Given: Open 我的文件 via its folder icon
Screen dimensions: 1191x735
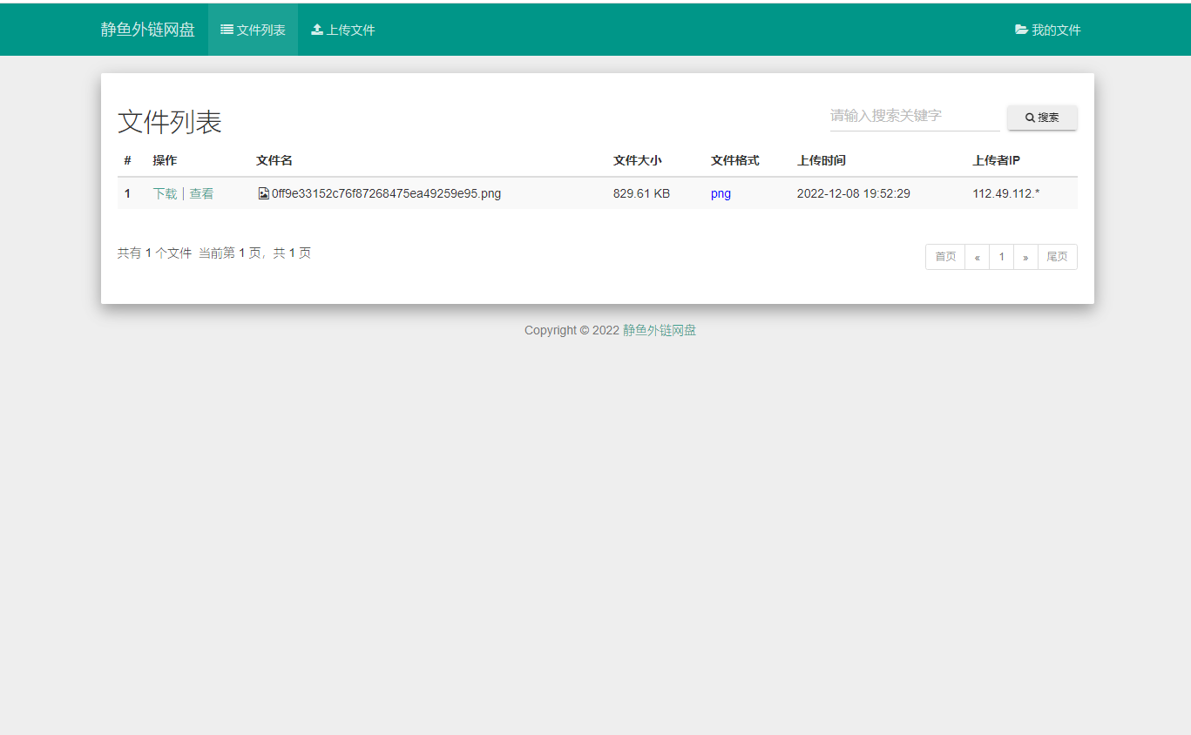Looking at the screenshot, I should coord(1021,30).
